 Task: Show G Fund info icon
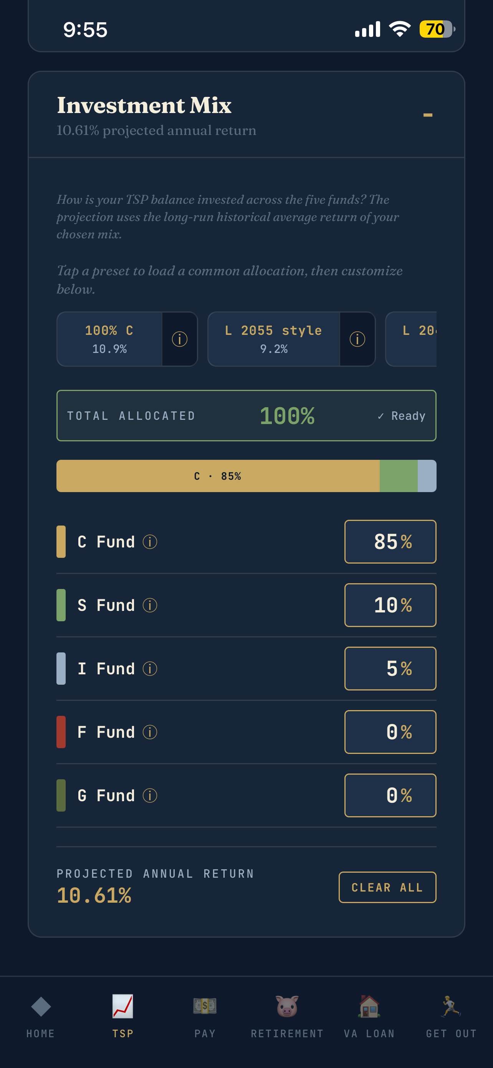tap(150, 795)
